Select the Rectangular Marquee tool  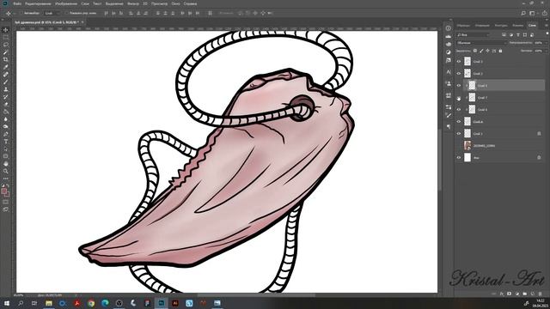(6, 37)
